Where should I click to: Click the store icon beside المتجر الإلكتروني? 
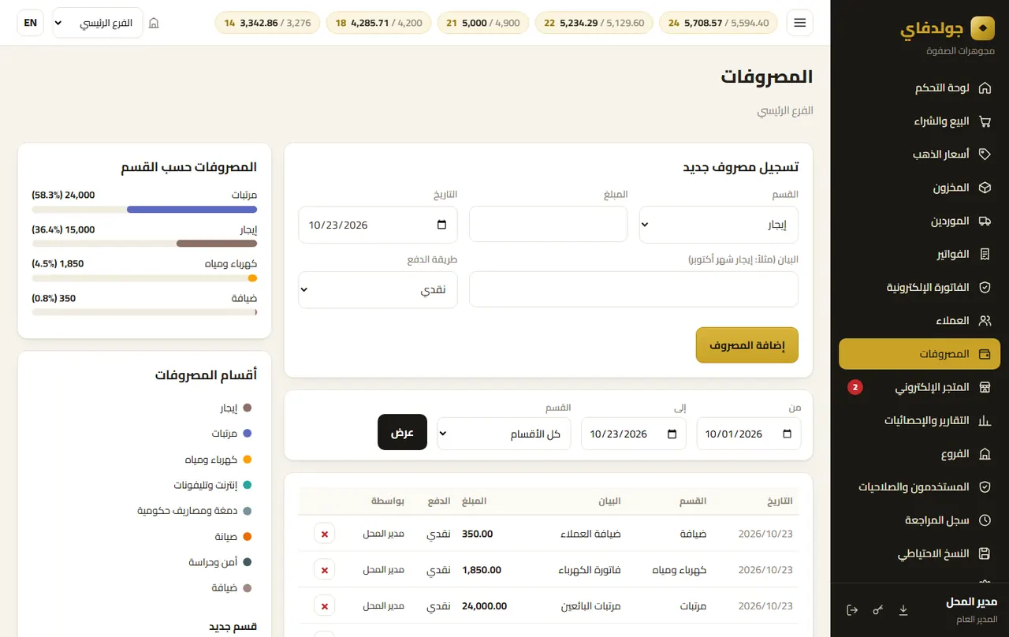[x=985, y=388]
